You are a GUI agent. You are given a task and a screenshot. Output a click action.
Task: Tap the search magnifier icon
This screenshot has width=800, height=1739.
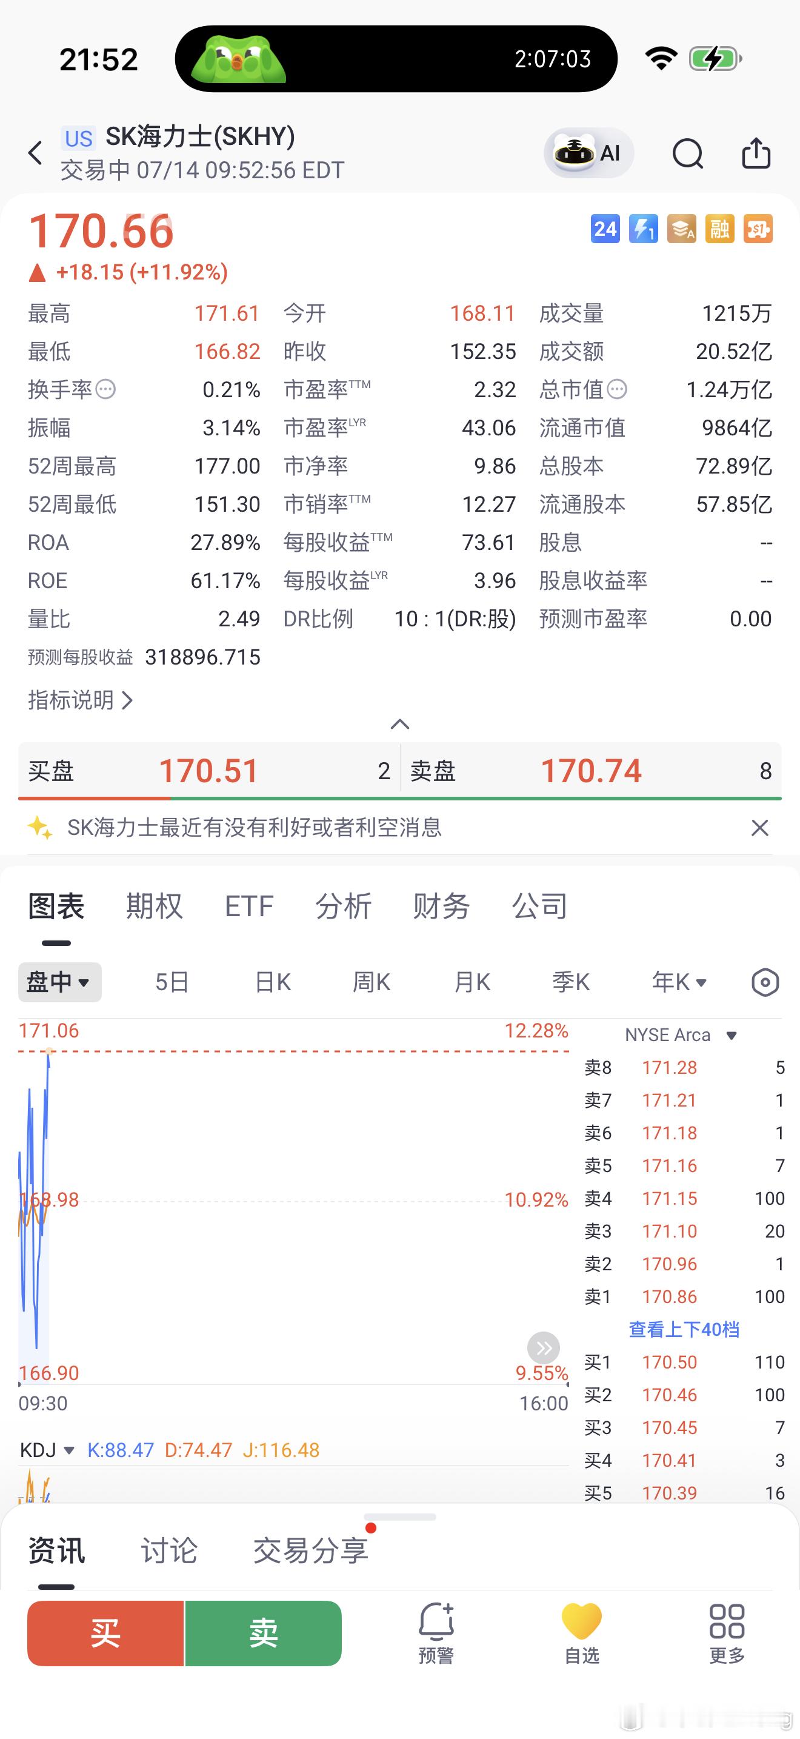[x=688, y=153]
